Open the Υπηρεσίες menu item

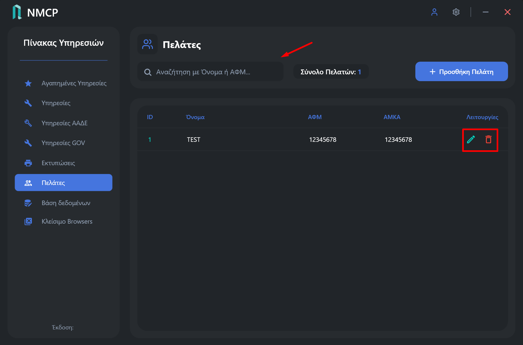(x=63, y=103)
